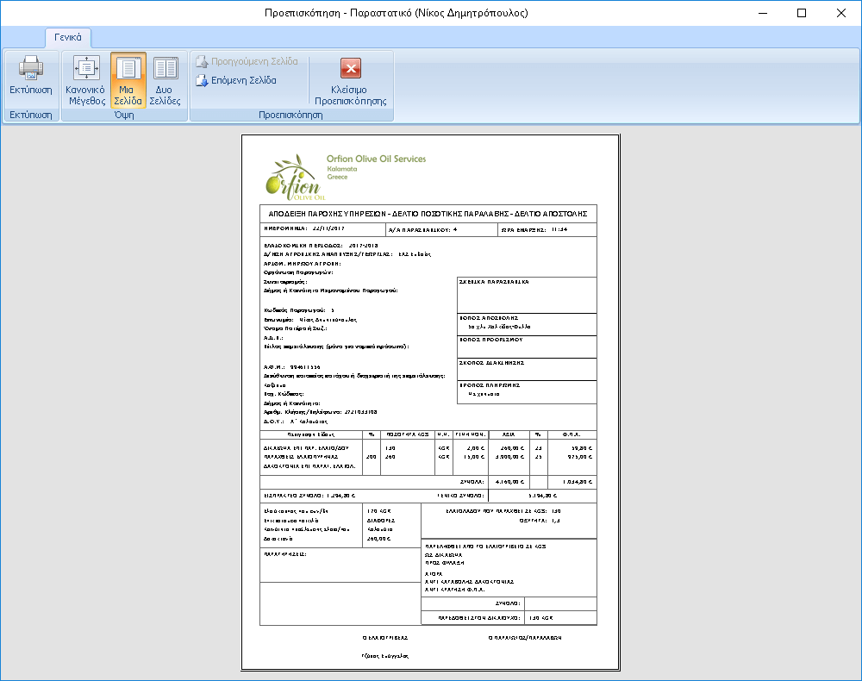
Task: Maximize the preview window
Action: (802, 13)
